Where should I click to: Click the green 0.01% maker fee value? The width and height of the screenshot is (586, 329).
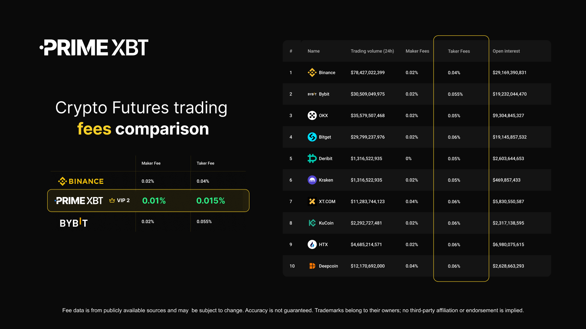(x=154, y=201)
